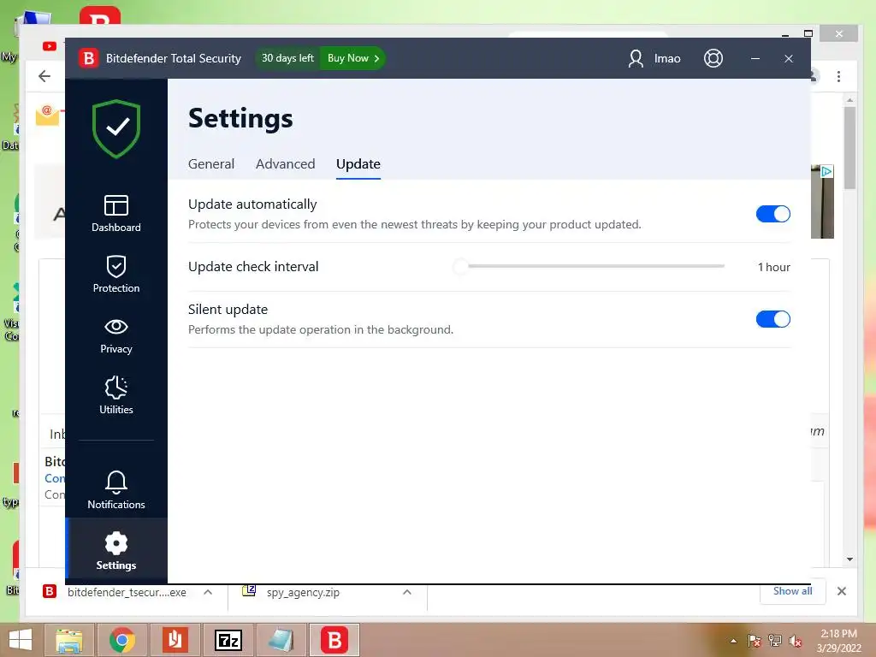Screen dimensions: 876x657
Task: Click the 1 hour interval value
Action: pyautogui.click(x=773, y=267)
